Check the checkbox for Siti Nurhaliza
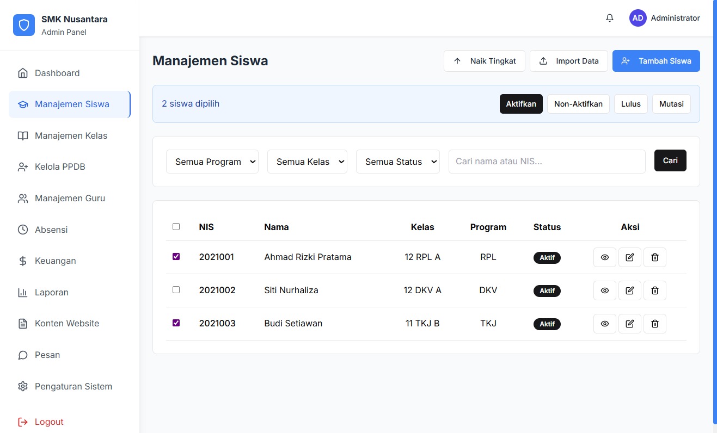 pos(176,289)
